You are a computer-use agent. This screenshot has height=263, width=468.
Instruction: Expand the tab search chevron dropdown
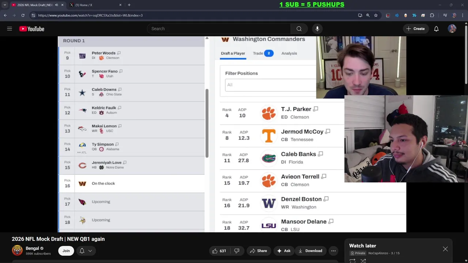pyautogui.click(x=5, y=5)
